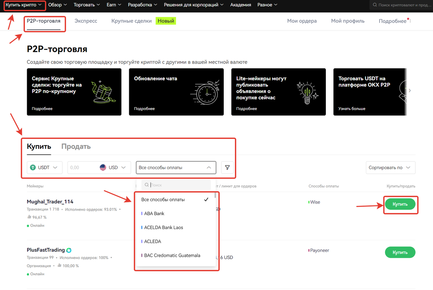
Task: Select Все способы оплаты option in list
Action: coord(175,199)
